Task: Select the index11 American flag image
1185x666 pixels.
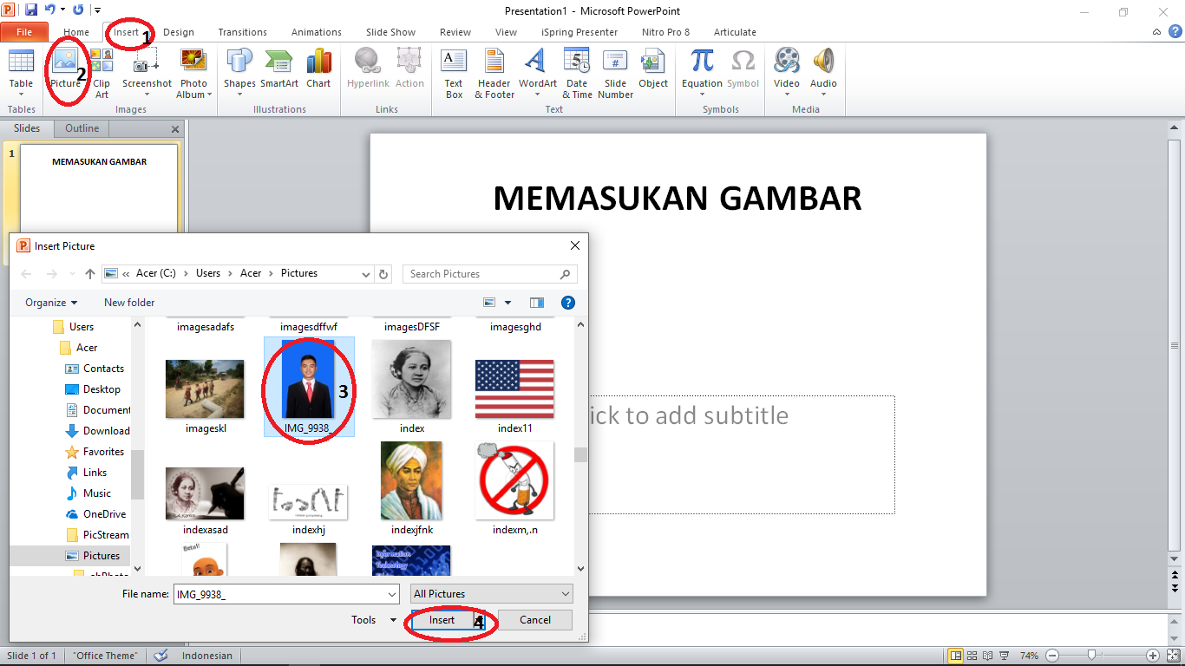Action: point(514,388)
